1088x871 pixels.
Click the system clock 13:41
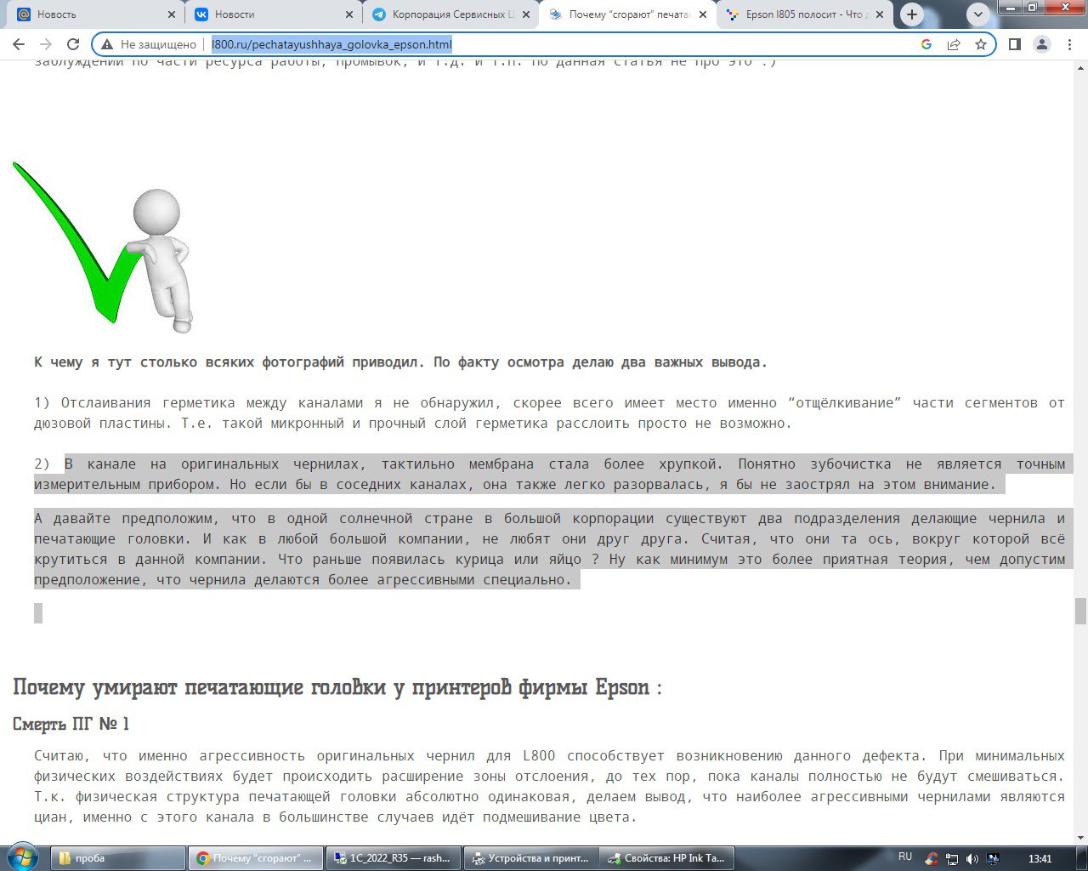click(x=1040, y=859)
